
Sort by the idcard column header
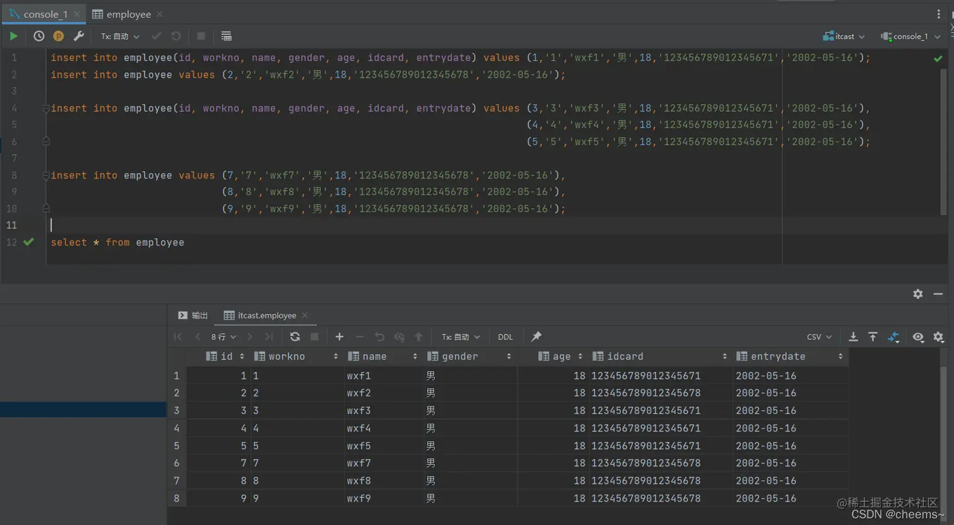661,357
